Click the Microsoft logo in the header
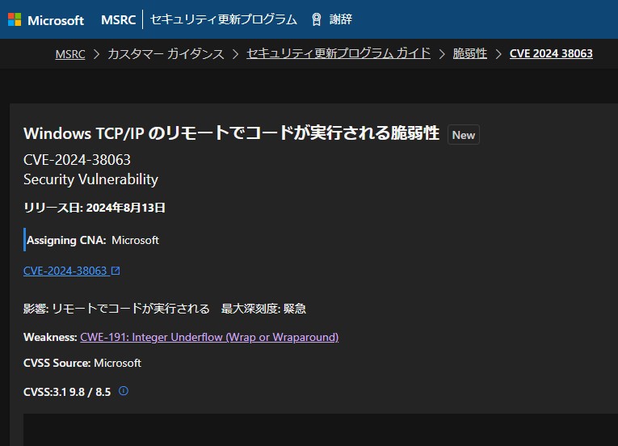Image resolution: width=618 pixels, height=446 pixels. tap(46, 19)
